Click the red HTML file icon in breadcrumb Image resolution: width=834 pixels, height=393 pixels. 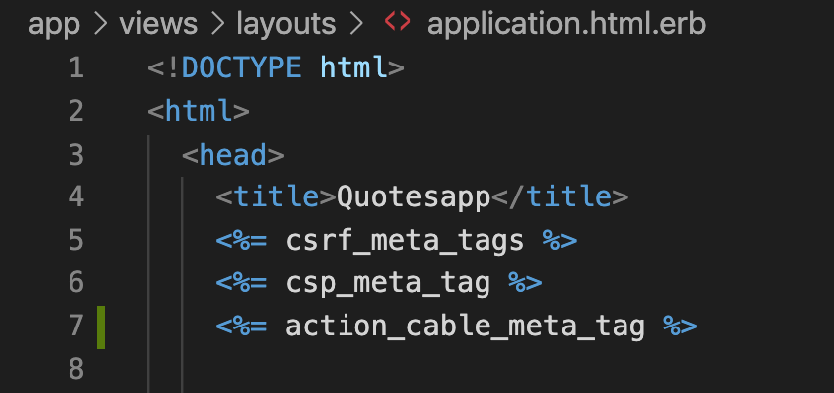click(x=397, y=22)
